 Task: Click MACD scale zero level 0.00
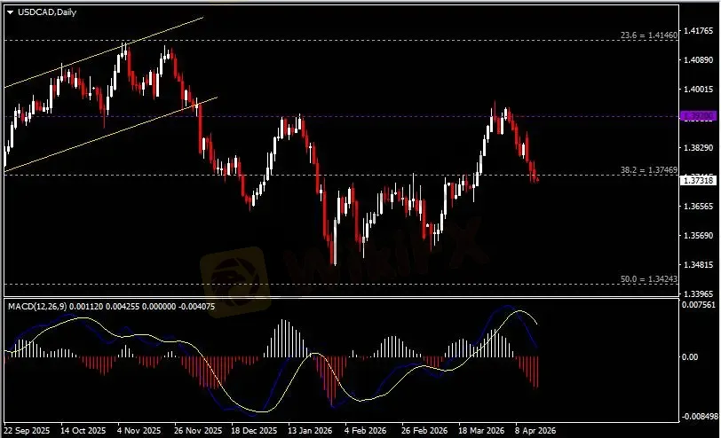(x=690, y=356)
